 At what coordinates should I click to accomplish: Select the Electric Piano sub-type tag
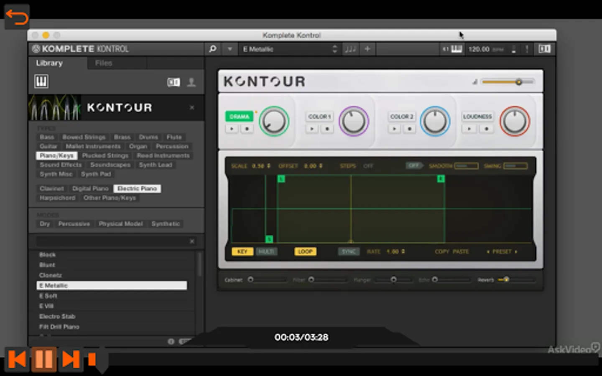tap(137, 188)
